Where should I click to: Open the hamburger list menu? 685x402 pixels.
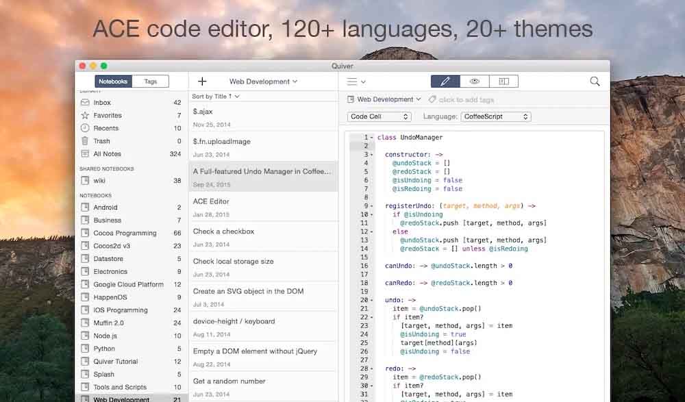(x=356, y=81)
